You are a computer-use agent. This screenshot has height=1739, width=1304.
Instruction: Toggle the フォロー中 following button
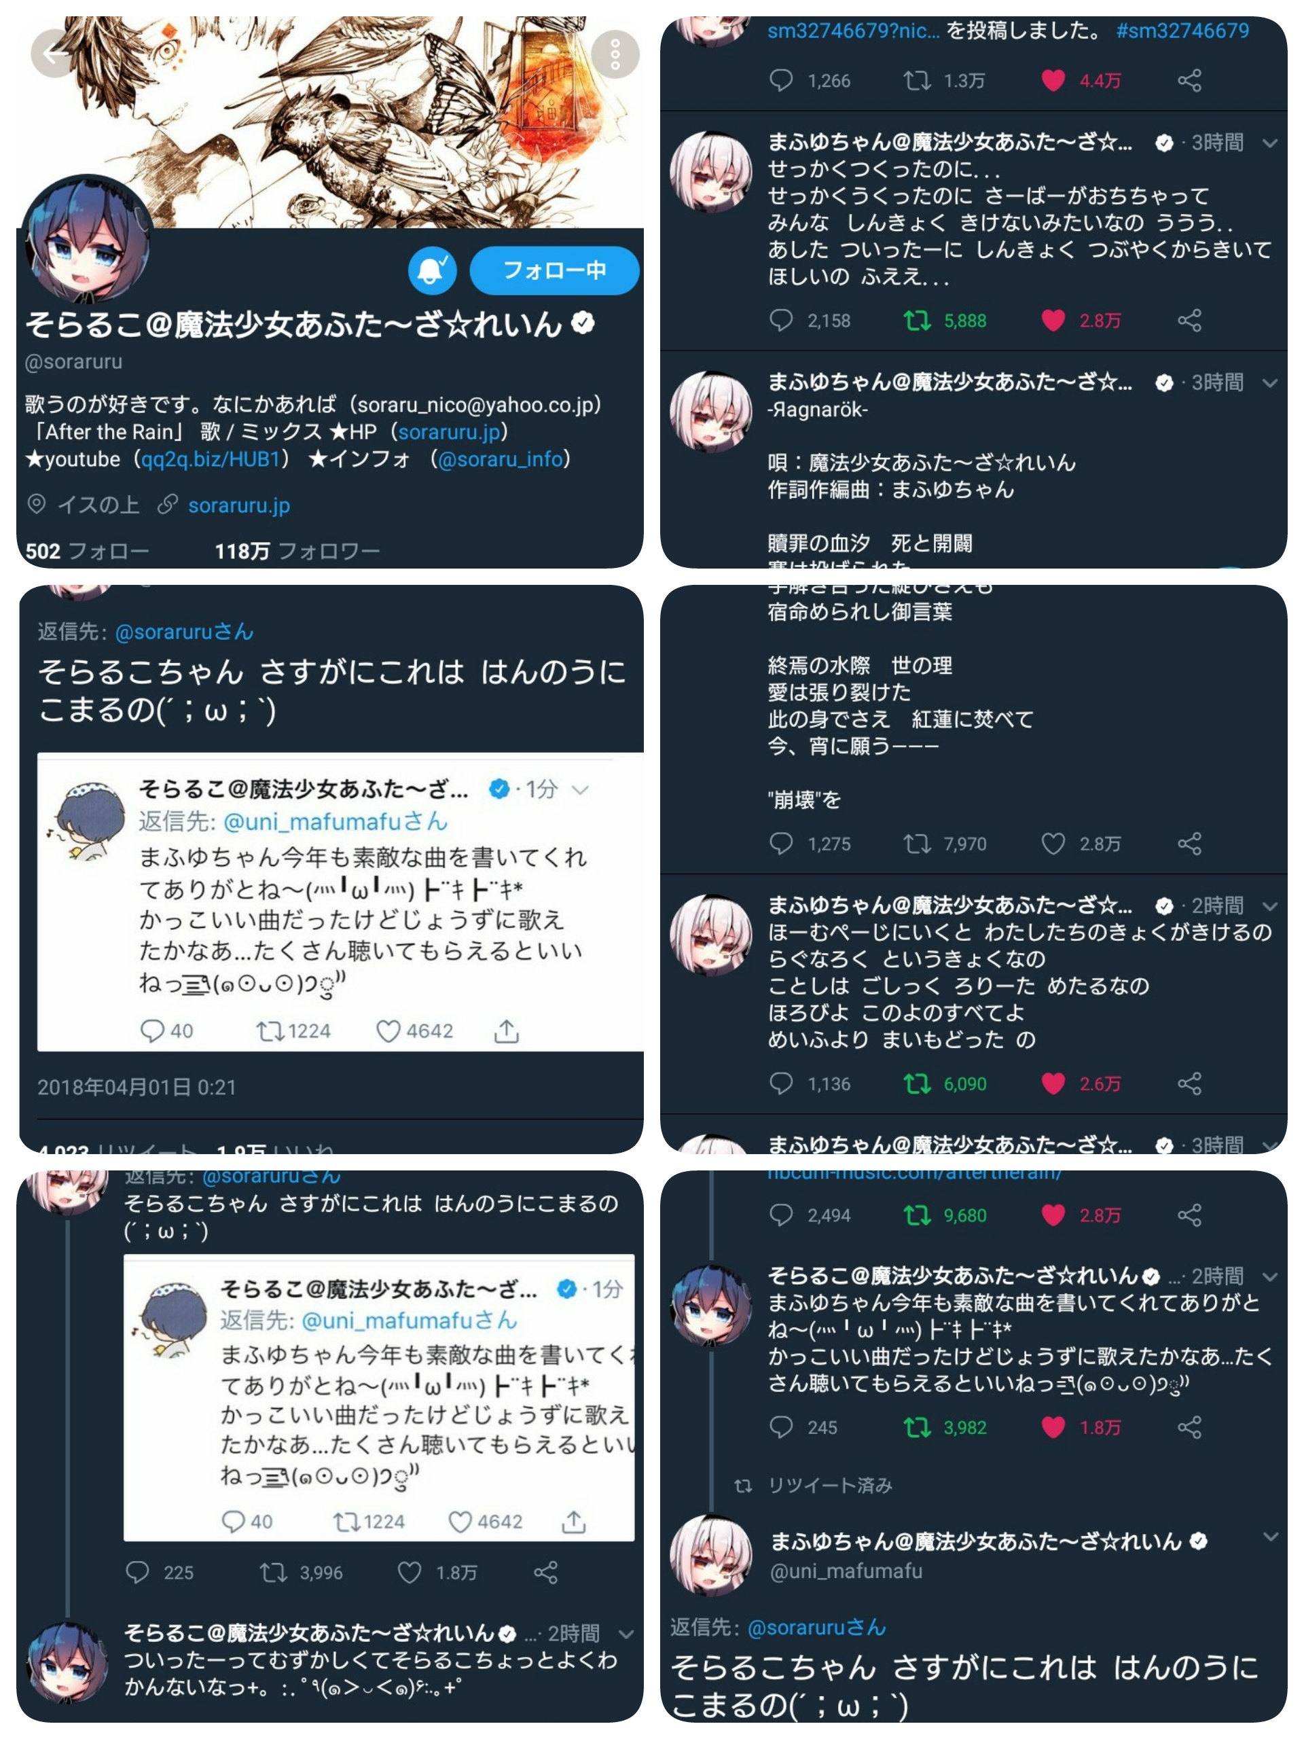tap(554, 270)
